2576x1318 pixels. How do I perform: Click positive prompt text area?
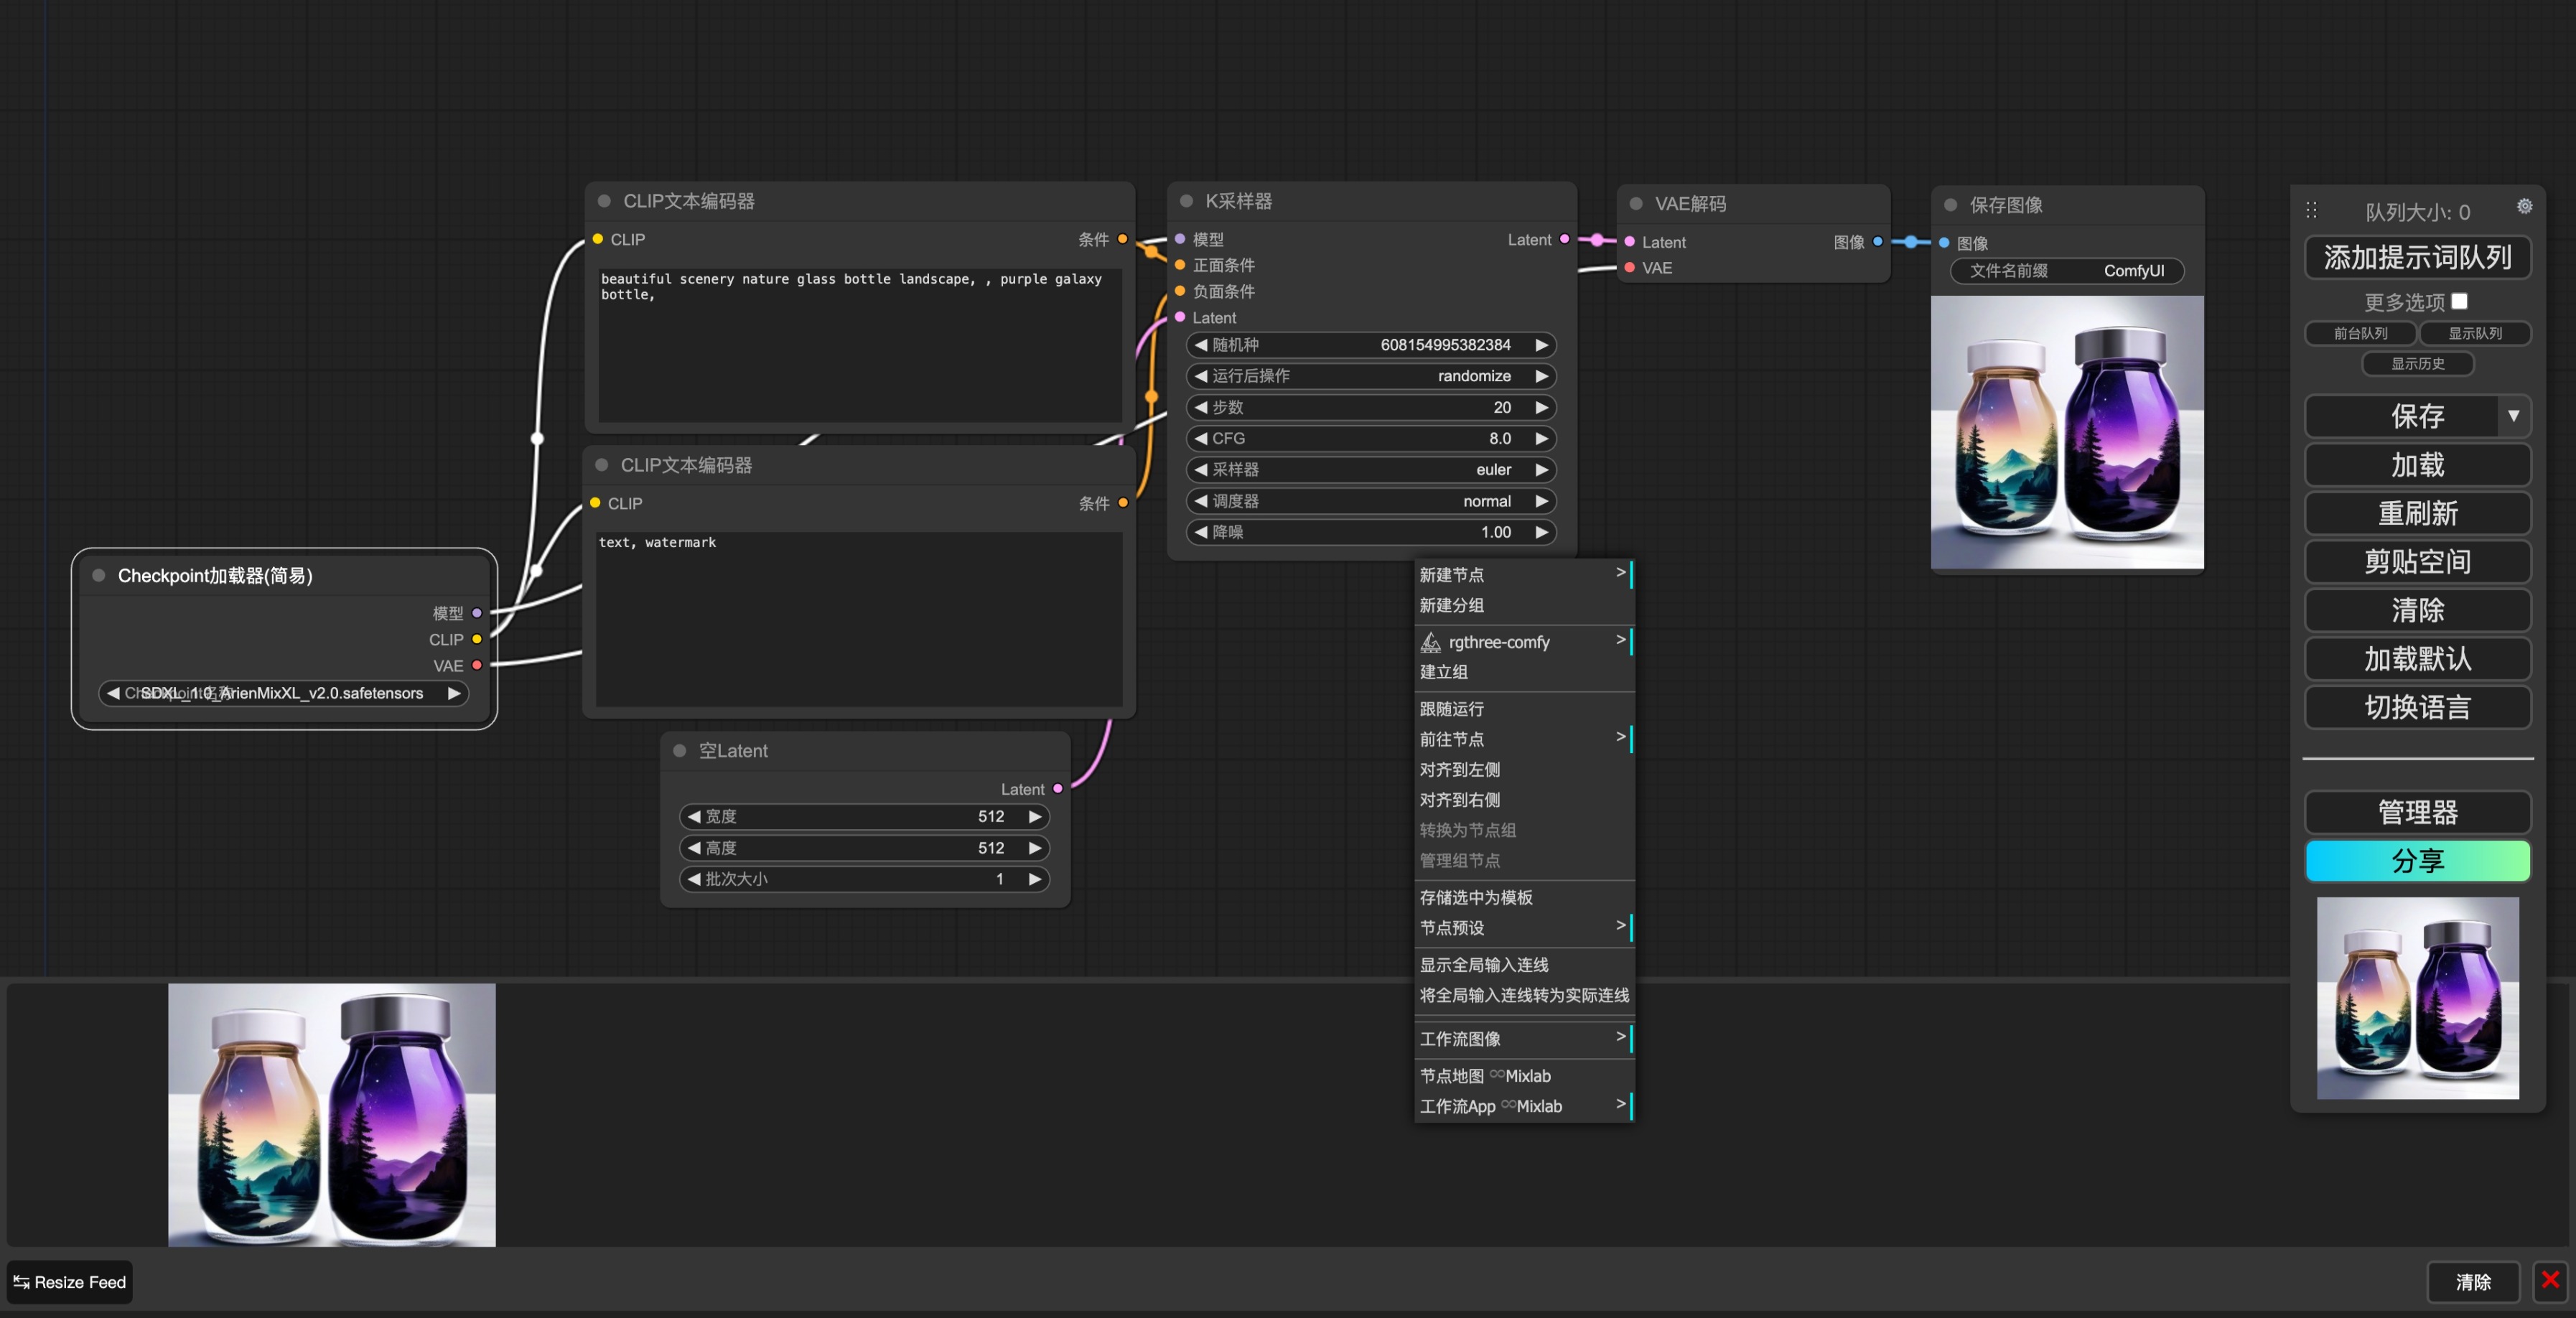pos(860,344)
